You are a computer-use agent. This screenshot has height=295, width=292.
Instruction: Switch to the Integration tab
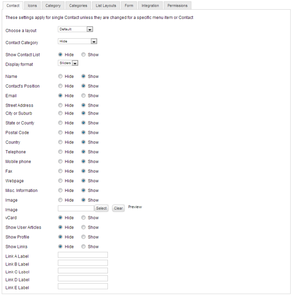click(x=150, y=6)
